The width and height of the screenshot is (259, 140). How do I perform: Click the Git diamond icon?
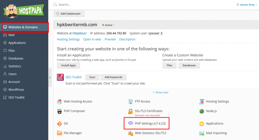(x=59, y=124)
